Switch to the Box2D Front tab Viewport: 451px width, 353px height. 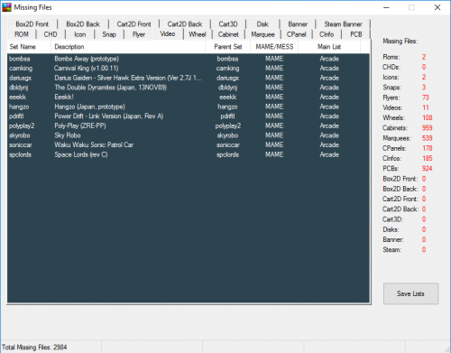pyautogui.click(x=32, y=24)
